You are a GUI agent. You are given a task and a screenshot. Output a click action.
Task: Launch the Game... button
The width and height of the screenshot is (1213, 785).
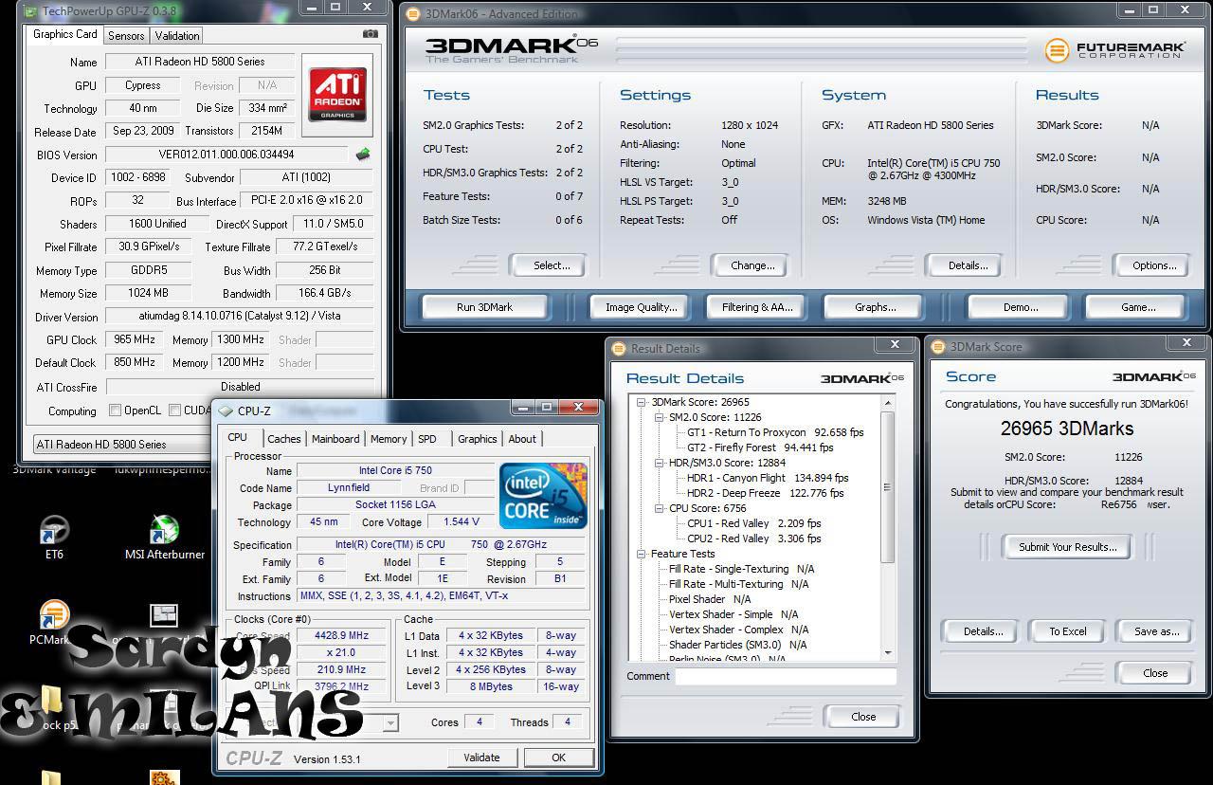point(1138,307)
